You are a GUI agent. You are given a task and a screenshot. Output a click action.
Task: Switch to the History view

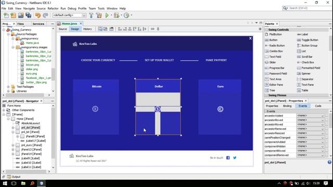pos(87,29)
